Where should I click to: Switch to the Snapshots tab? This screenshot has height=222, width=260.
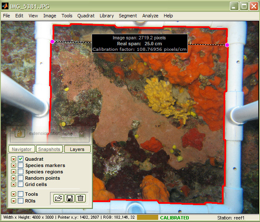(x=49, y=149)
